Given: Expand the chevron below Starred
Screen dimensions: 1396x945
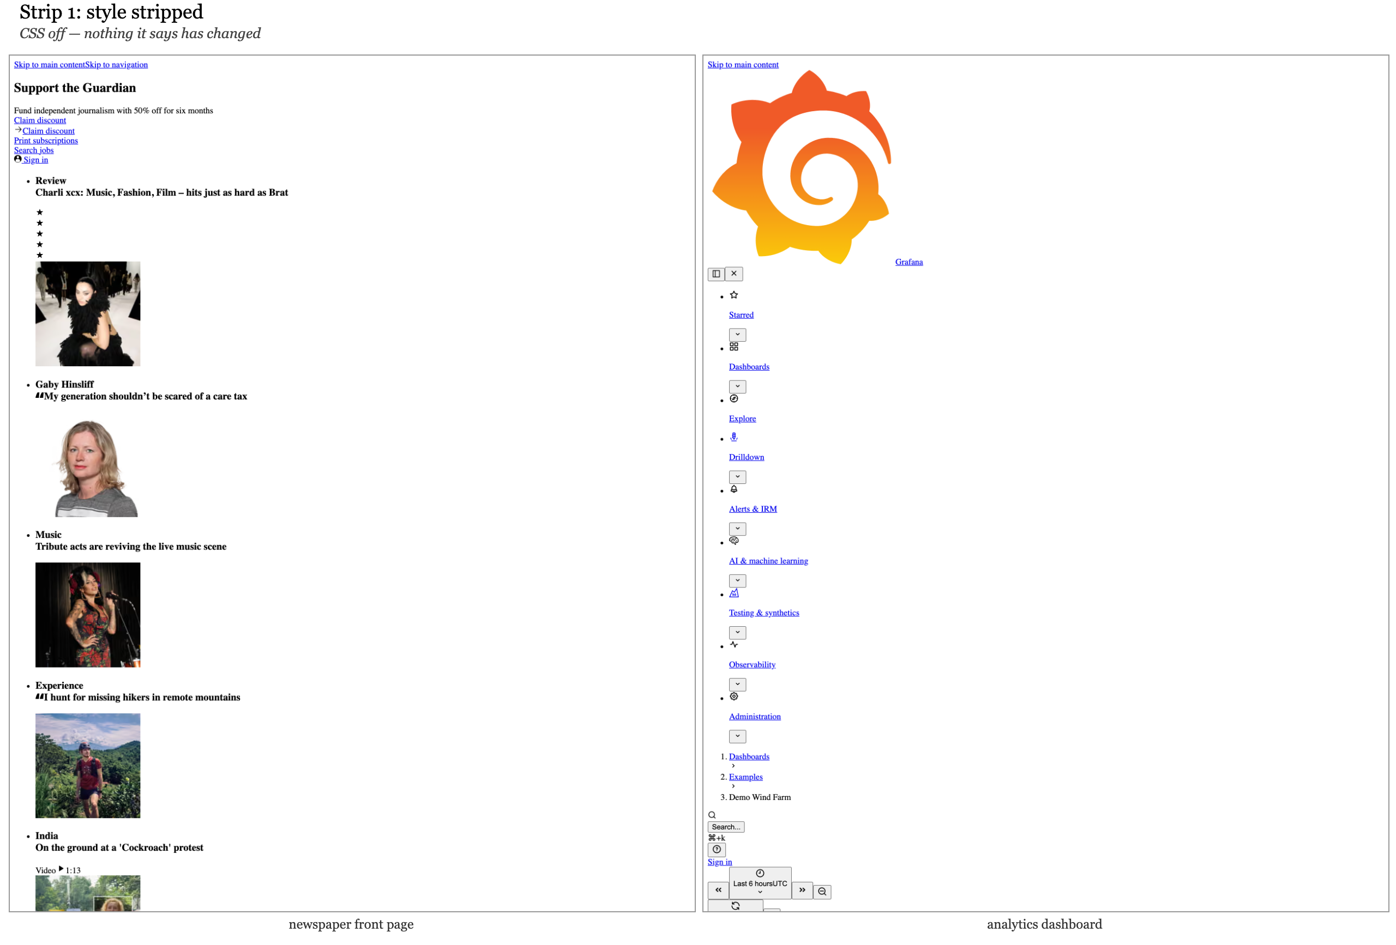Looking at the screenshot, I should click(738, 335).
